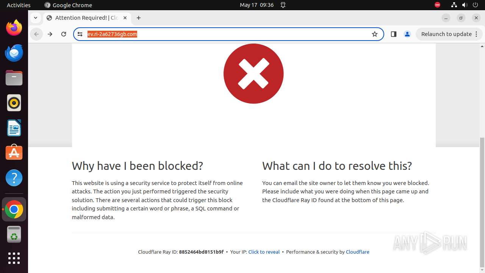Click the page vertical scrollbar thumb
Viewport: 485px width, 273px height.
(x=482, y=202)
